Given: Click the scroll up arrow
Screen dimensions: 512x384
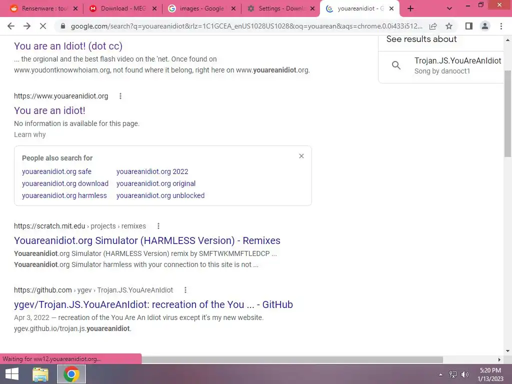Looking at the screenshot, I should 507,40.
